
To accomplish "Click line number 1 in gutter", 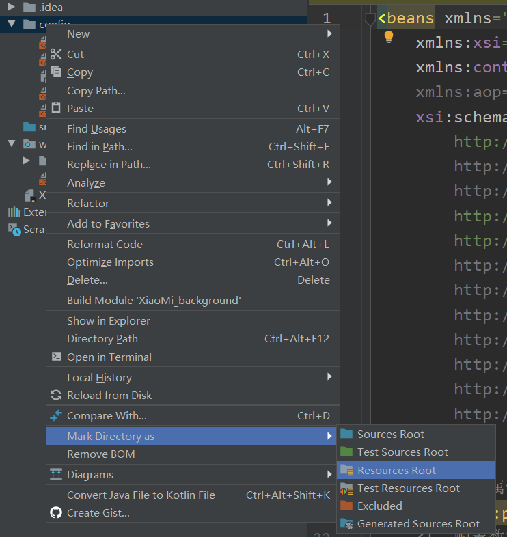I will 327,18.
